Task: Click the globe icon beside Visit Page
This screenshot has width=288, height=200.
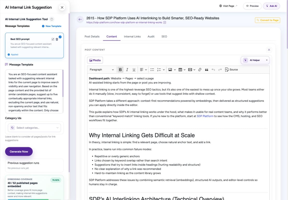Action: [x=220, y=6]
